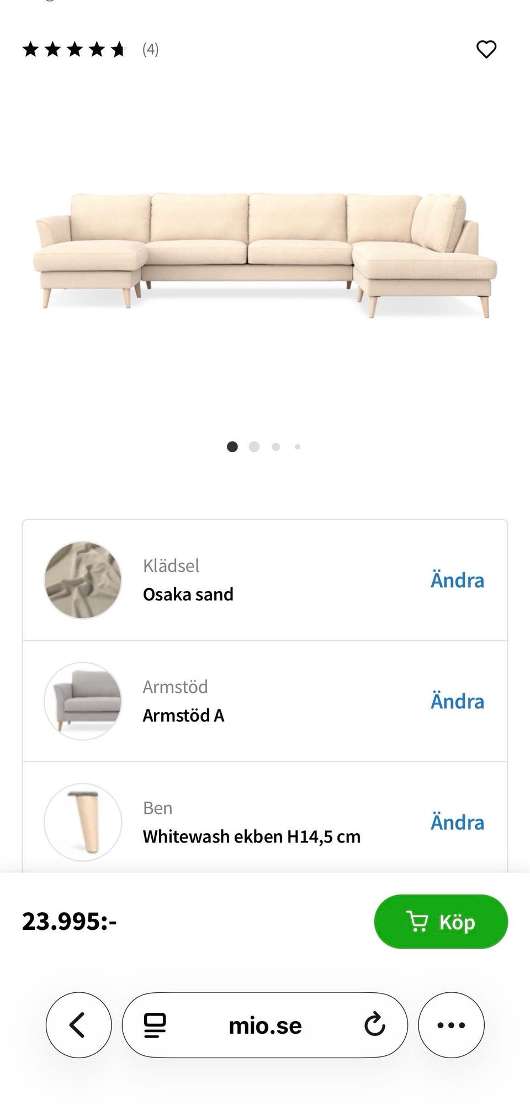
Task: Go to third image carousel dot
Action: 276,447
